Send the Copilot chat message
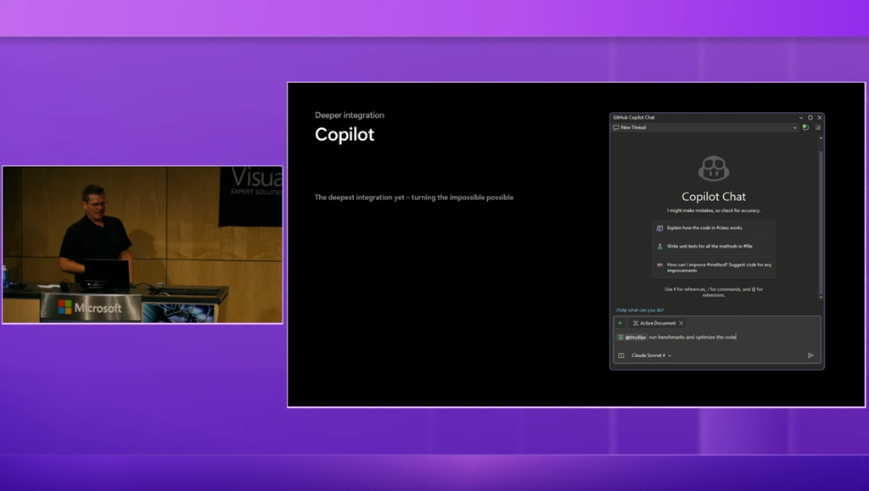The width and height of the screenshot is (869, 491). coord(810,355)
